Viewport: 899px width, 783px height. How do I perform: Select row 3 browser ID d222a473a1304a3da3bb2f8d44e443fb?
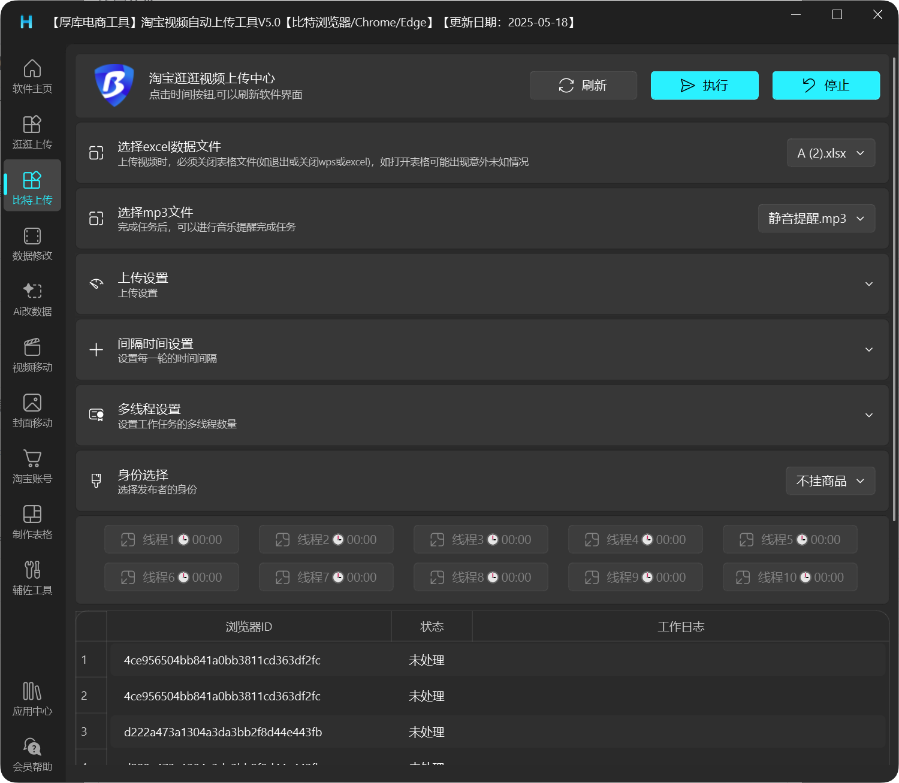(x=223, y=731)
